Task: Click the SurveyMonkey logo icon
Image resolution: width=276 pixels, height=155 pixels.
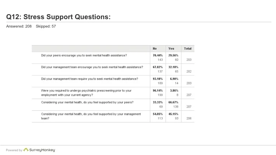Action: coord(26,150)
